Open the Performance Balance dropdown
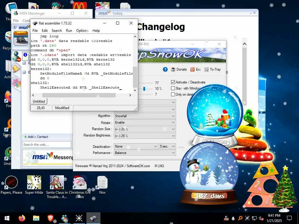Viewport: 299px width, 224px height. (x=145, y=153)
